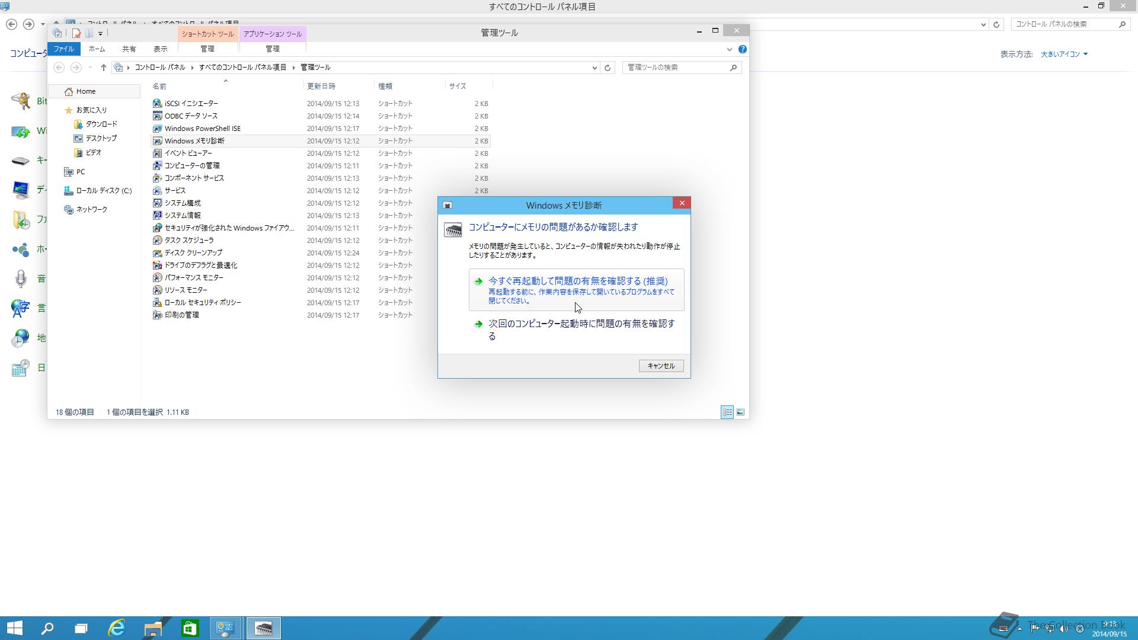1138x640 pixels.
Task: Sort by 更新日時 column header
Action: (x=338, y=87)
